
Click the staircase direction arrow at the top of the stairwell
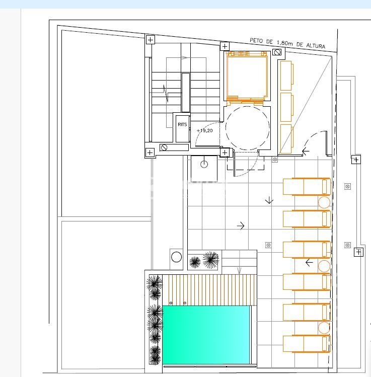click(x=184, y=58)
